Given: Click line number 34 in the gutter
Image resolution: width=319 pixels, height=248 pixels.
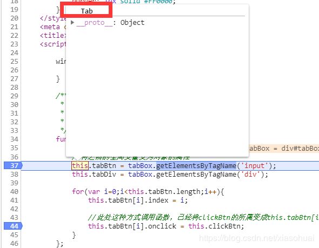Looking at the screenshot, I should tap(14, 139).
